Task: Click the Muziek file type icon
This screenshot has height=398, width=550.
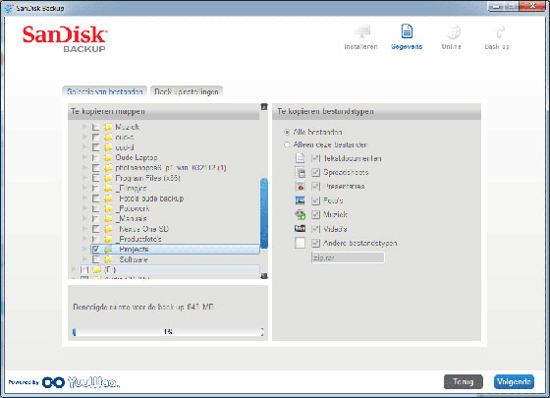Action: tap(300, 214)
